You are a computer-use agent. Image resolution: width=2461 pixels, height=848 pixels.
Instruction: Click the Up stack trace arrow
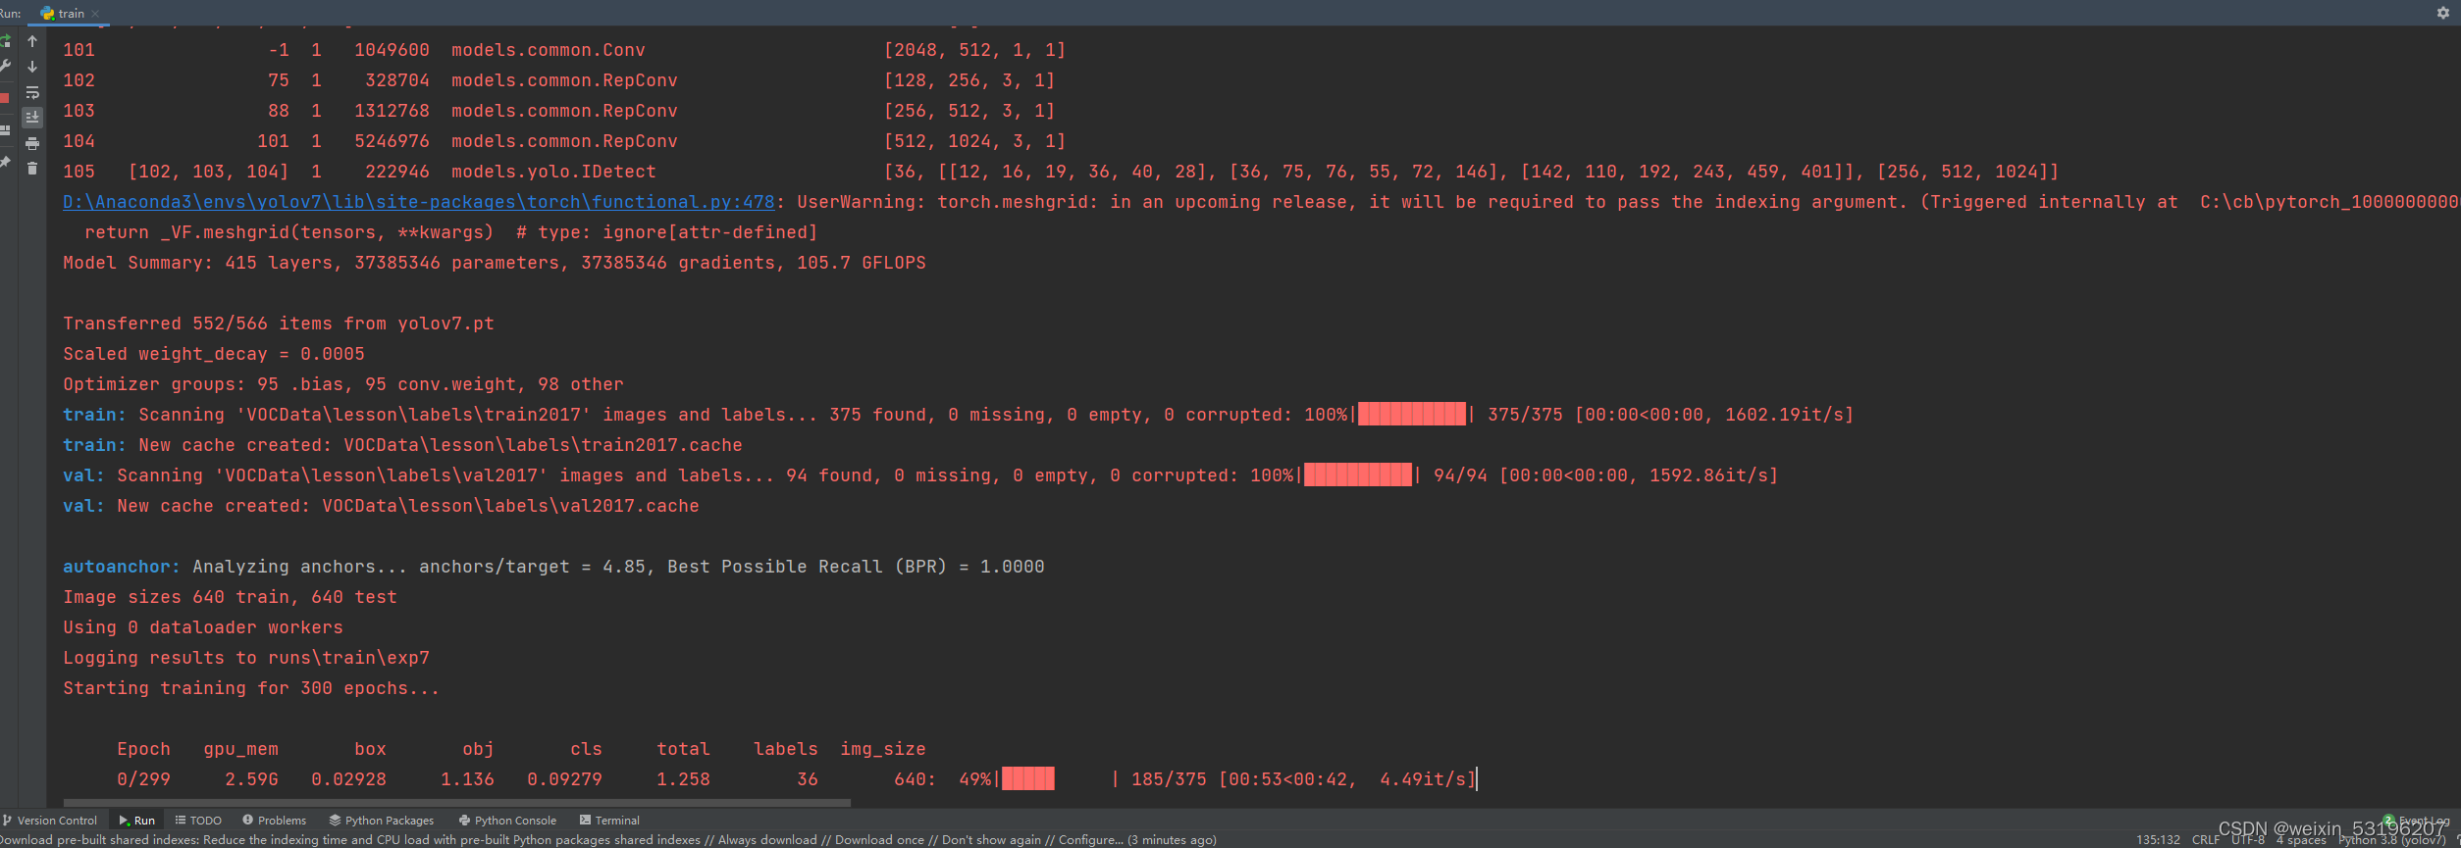click(32, 41)
